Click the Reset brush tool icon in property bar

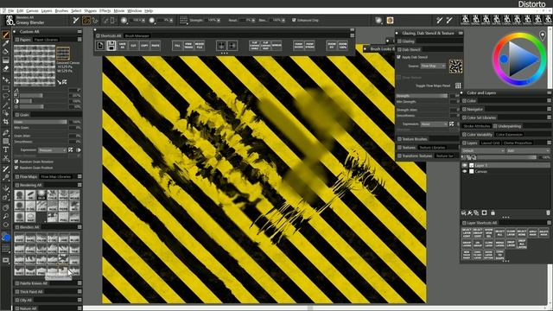(76, 21)
